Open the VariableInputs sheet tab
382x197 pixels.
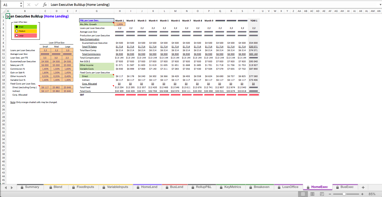coord(115,187)
